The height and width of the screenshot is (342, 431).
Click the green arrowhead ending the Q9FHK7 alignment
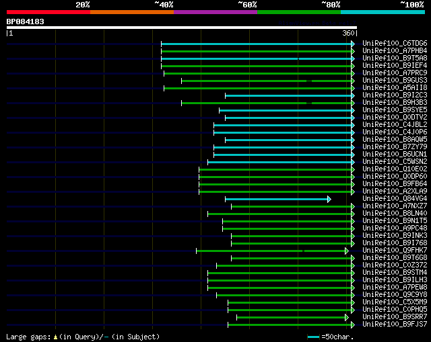click(x=347, y=251)
